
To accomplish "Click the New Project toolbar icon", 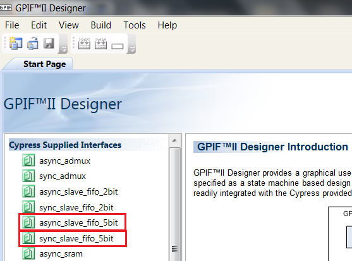I will click(16, 43).
